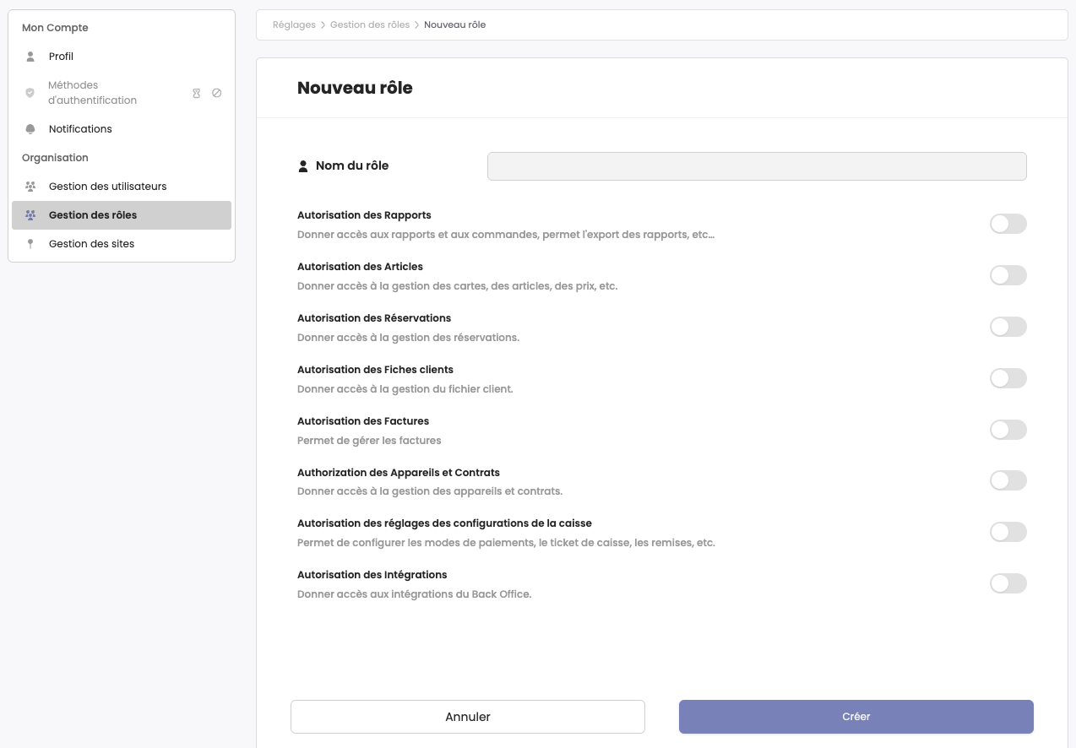Enable Autorisation des Rapports
The width and height of the screenshot is (1076, 748).
point(1008,224)
